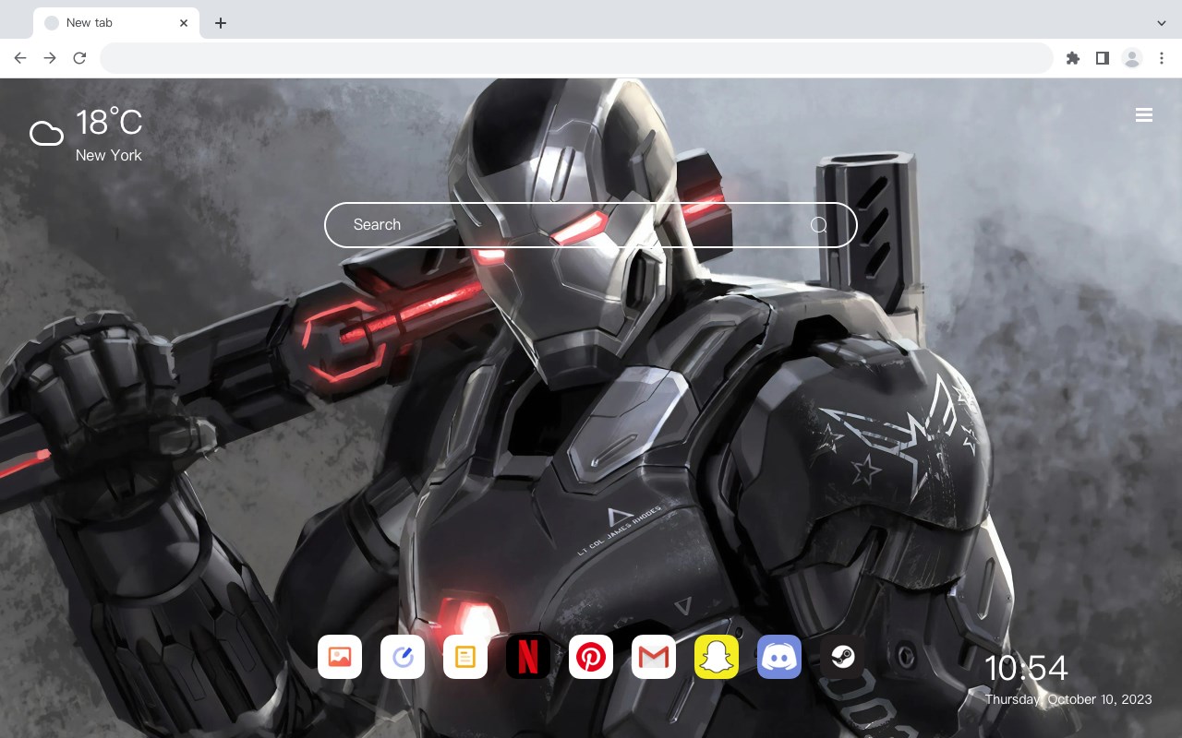Click the 18°C temperature reading

pyautogui.click(x=109, y=123)
